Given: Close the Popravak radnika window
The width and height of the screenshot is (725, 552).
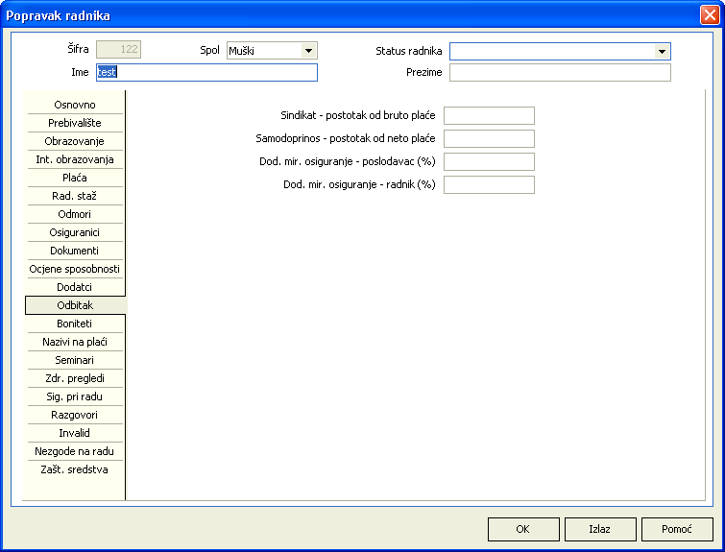Looking at the screenshot, I should click(x=709, y=15).
